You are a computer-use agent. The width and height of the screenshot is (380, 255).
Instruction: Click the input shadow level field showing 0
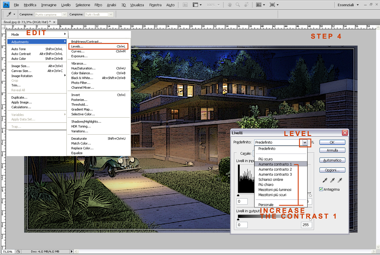pos(242,201)
